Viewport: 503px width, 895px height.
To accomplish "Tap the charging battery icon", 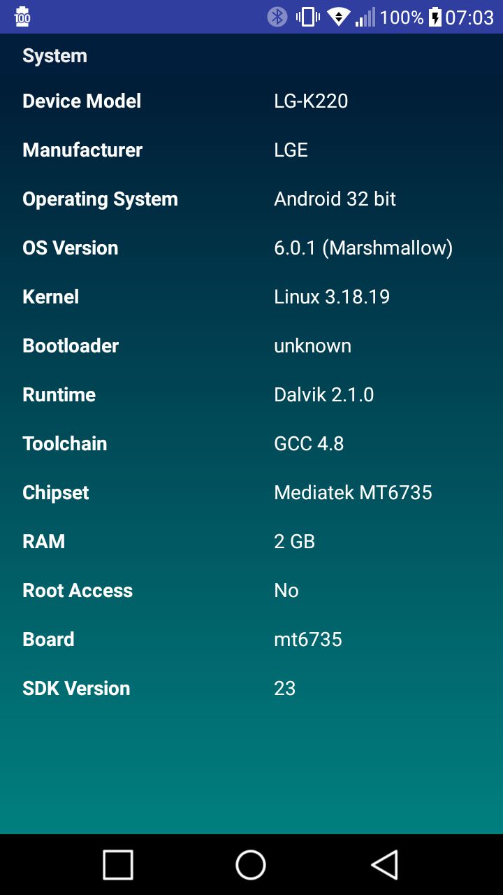I will (x=435, y=17).
